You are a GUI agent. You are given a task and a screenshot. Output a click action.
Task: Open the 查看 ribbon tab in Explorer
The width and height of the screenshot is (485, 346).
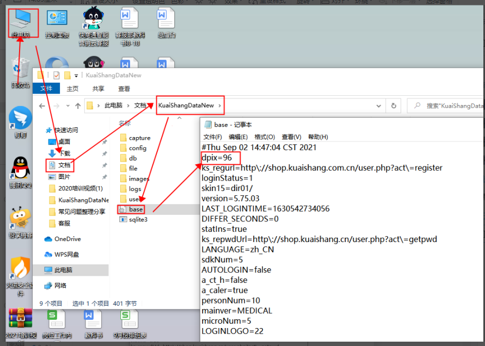click(x=124, y=89)
